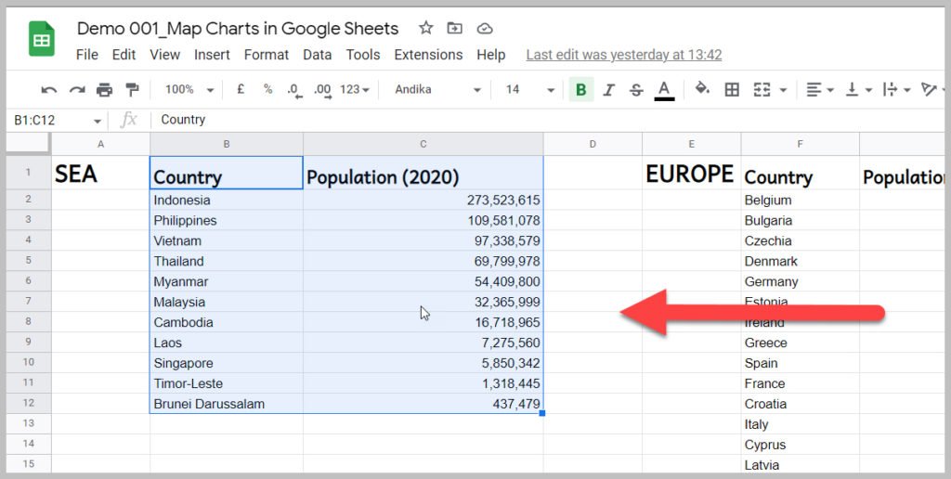The height and width of the screenshot is (479, 951).
Task: Select the Germany cell
Action: coord(800,281)
